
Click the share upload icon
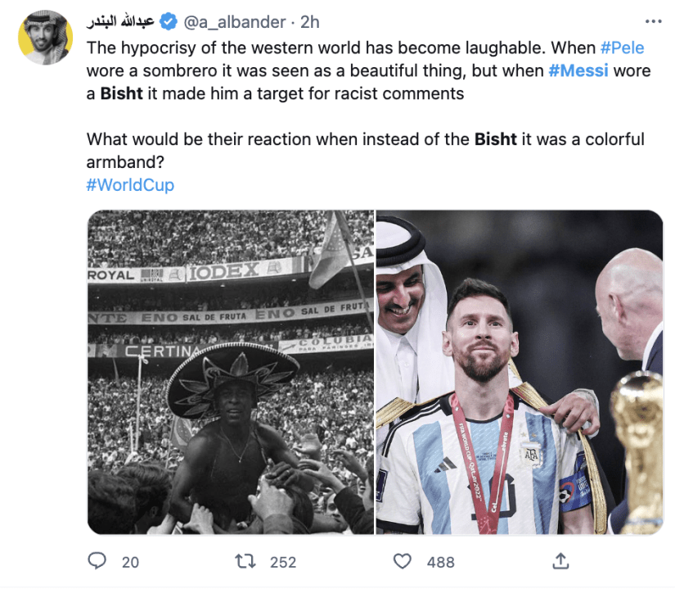pos(560,562)
